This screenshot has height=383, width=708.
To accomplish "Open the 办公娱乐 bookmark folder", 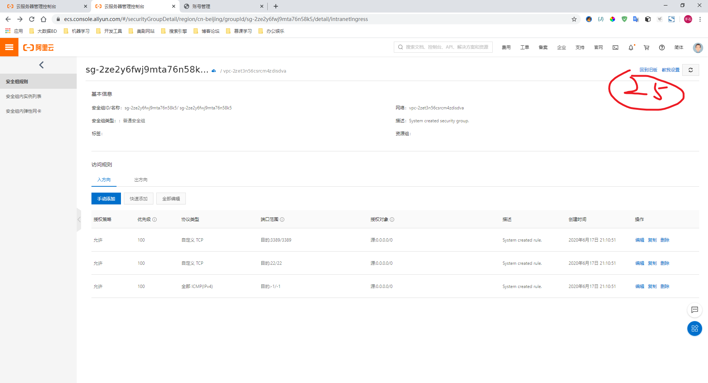I will (x=271, y=31).
